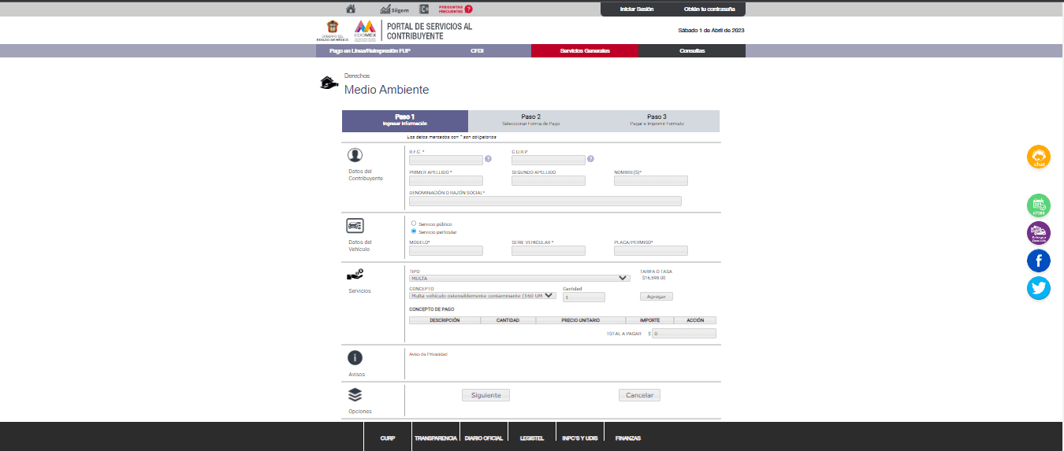
Task: Click the Servicios hand-coin icon
Action: (x=355, y=275)
